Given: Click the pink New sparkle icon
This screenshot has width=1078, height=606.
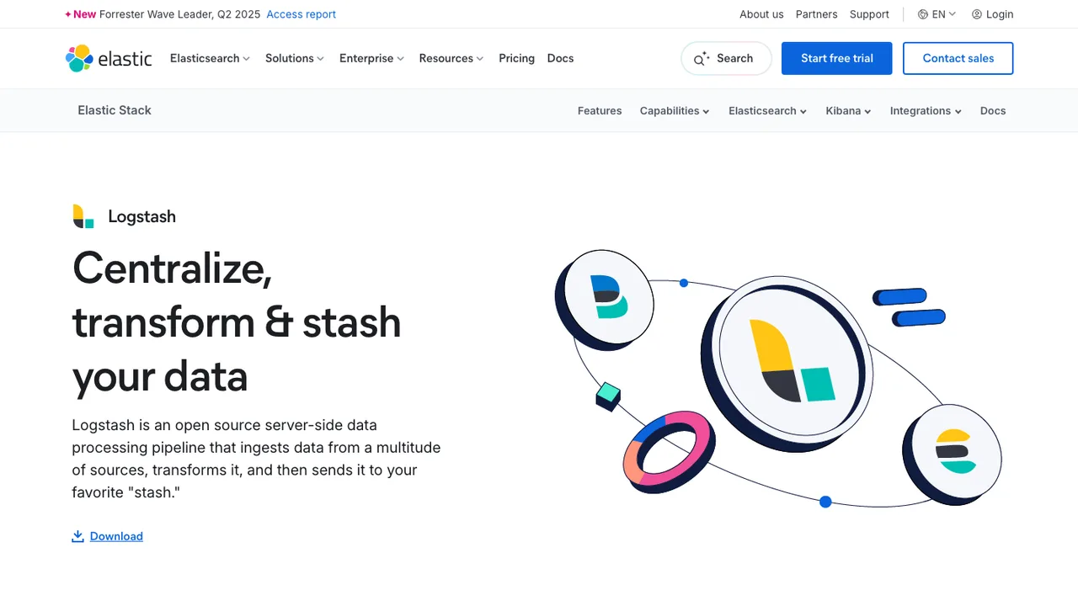Looking at the screenshot, I should click(68, 14).
